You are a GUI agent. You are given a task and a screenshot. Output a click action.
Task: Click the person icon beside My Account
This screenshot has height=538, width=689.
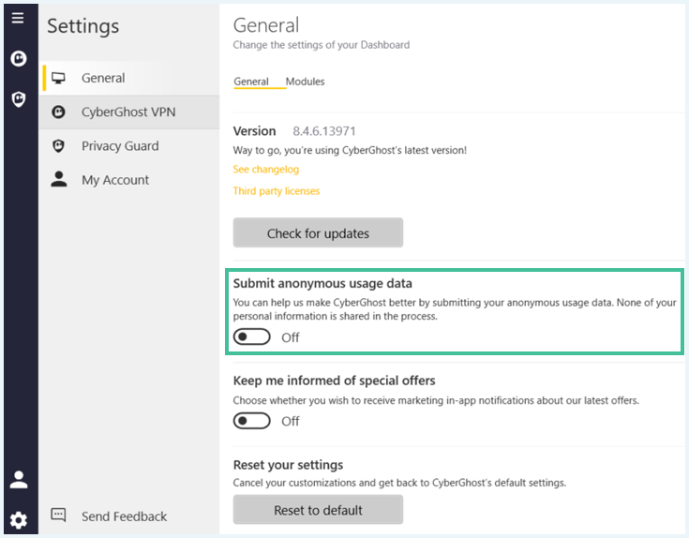tap(58, 180)
